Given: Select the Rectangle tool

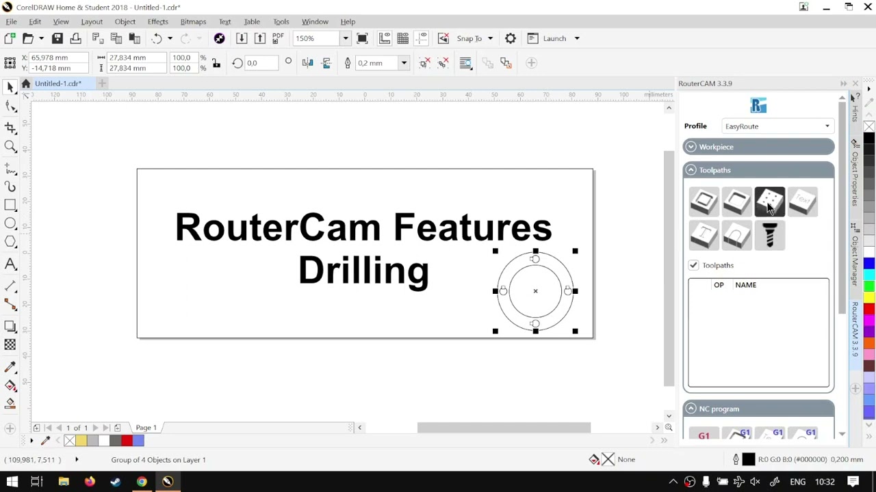Looking at the screenshot, I should coord(10,204).
